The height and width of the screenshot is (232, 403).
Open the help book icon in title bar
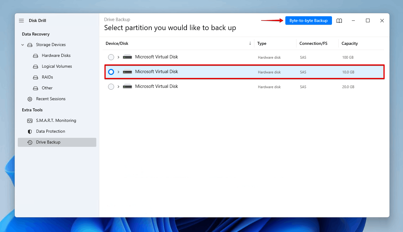pyautogui.click(x=339, y=20)
